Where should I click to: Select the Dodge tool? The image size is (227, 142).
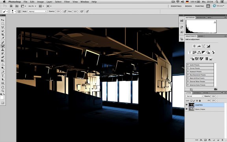pos(3,68)
